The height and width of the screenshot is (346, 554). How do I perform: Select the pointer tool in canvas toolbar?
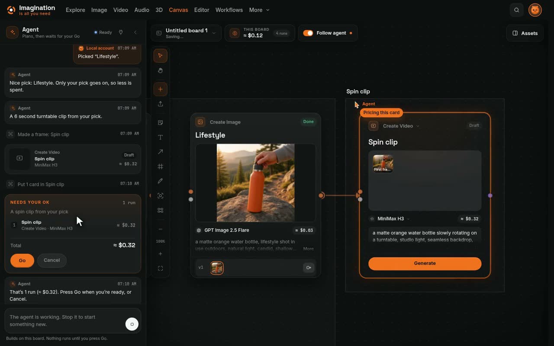pyautogui.click(x=160, y=56)
